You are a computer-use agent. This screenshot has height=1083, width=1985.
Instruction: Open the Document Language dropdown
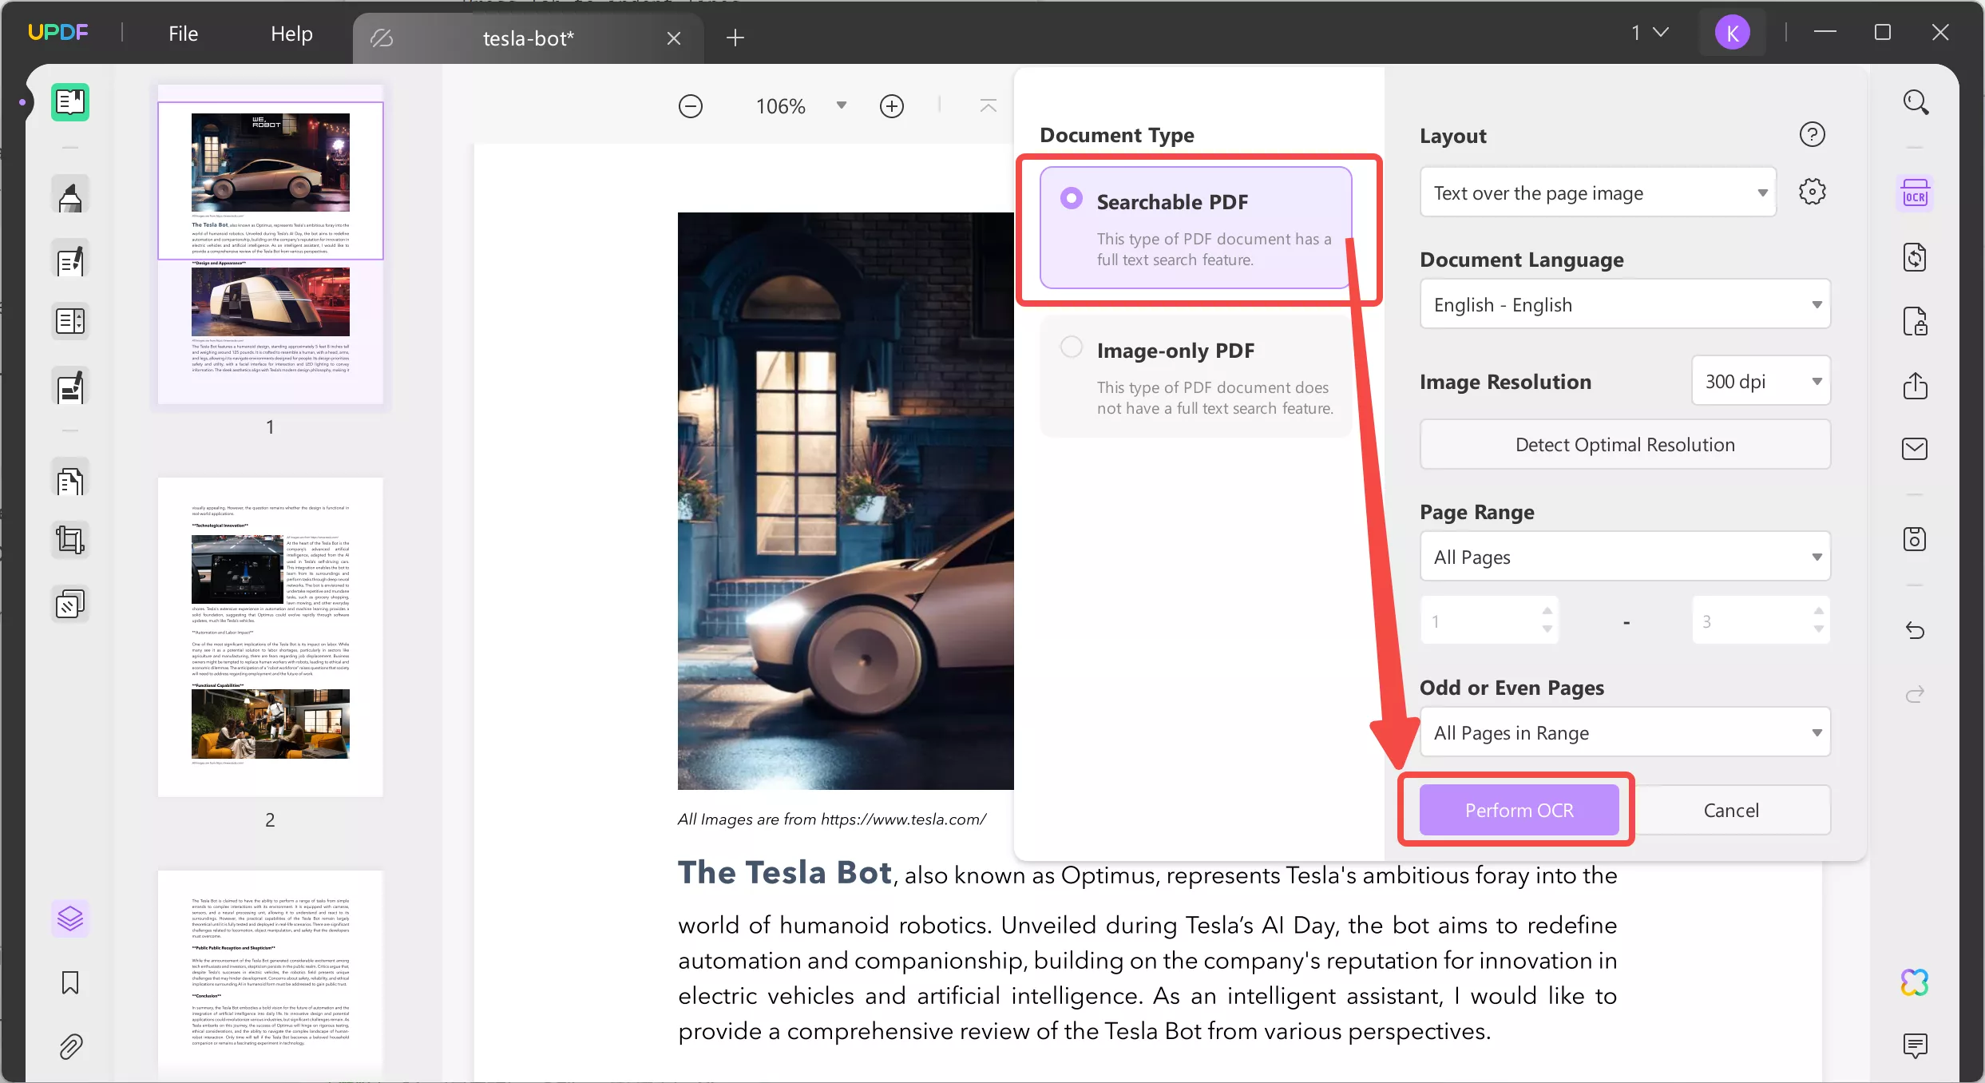[1625, 304]
